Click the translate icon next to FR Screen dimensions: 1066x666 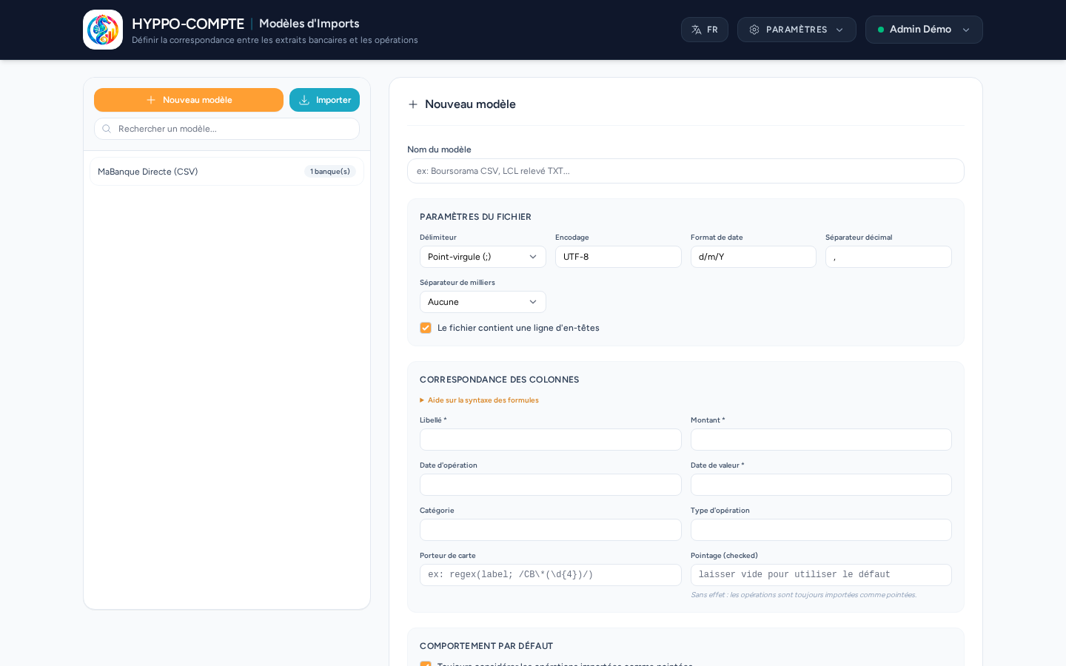[697, 30]
